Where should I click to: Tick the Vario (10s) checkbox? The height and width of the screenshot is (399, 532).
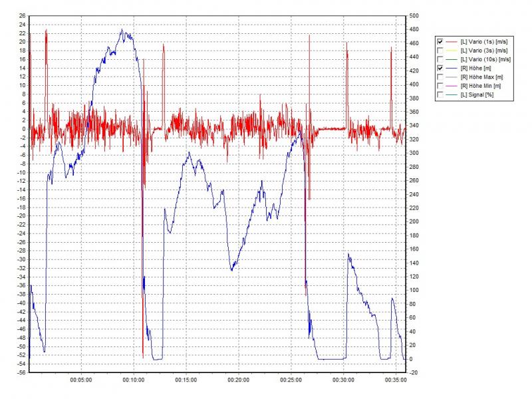pyautogui.click(x=440, y=59)
